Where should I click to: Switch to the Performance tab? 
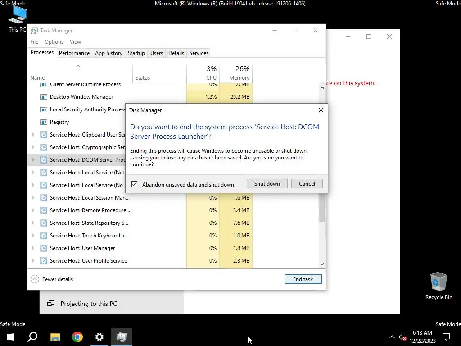pos(74,53)
